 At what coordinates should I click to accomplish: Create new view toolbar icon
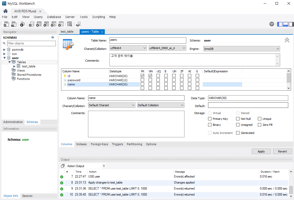[46, 24]
